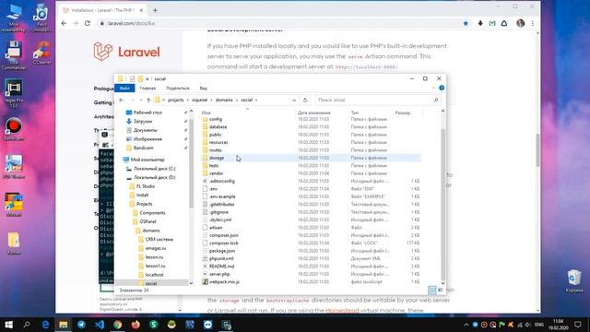Select Загрузки in navigation pane
Viewport: 590px width, 332px height.
143,121
